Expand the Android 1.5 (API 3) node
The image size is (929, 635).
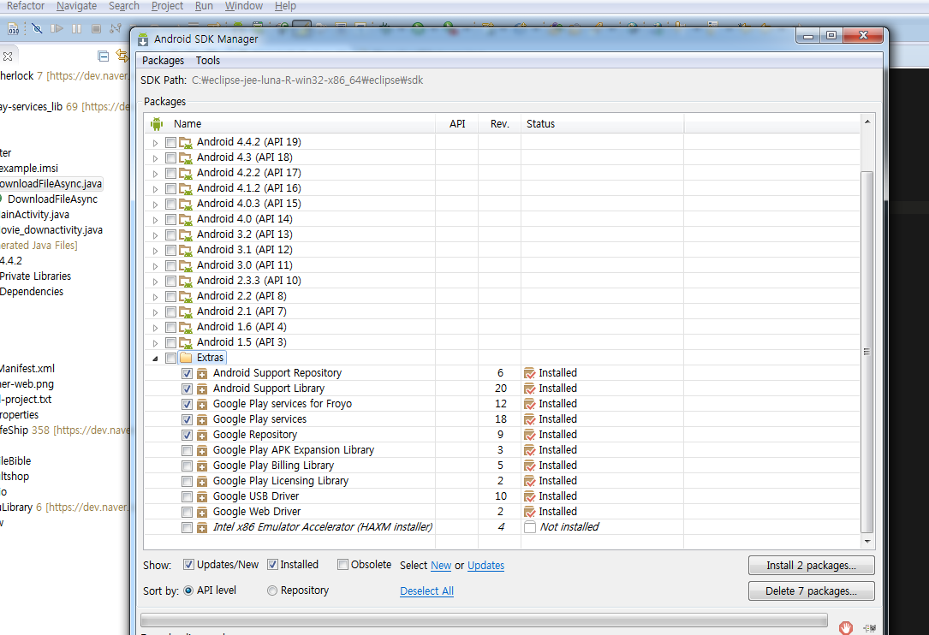[155, 343]
